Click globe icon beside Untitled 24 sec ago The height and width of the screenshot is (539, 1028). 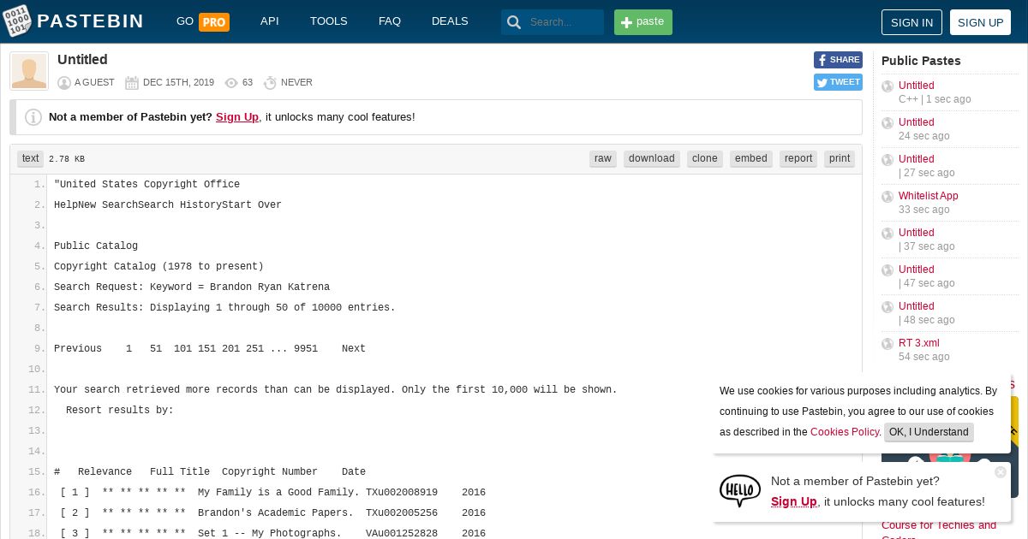(888, 123)
